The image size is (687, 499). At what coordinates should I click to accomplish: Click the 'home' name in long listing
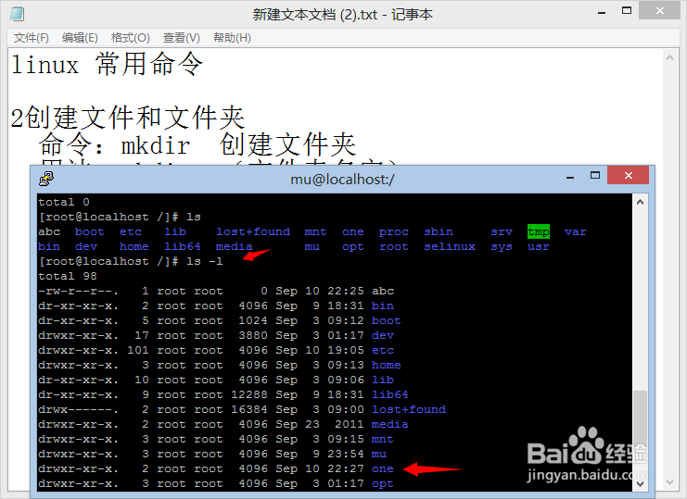(x=386, y=365)
